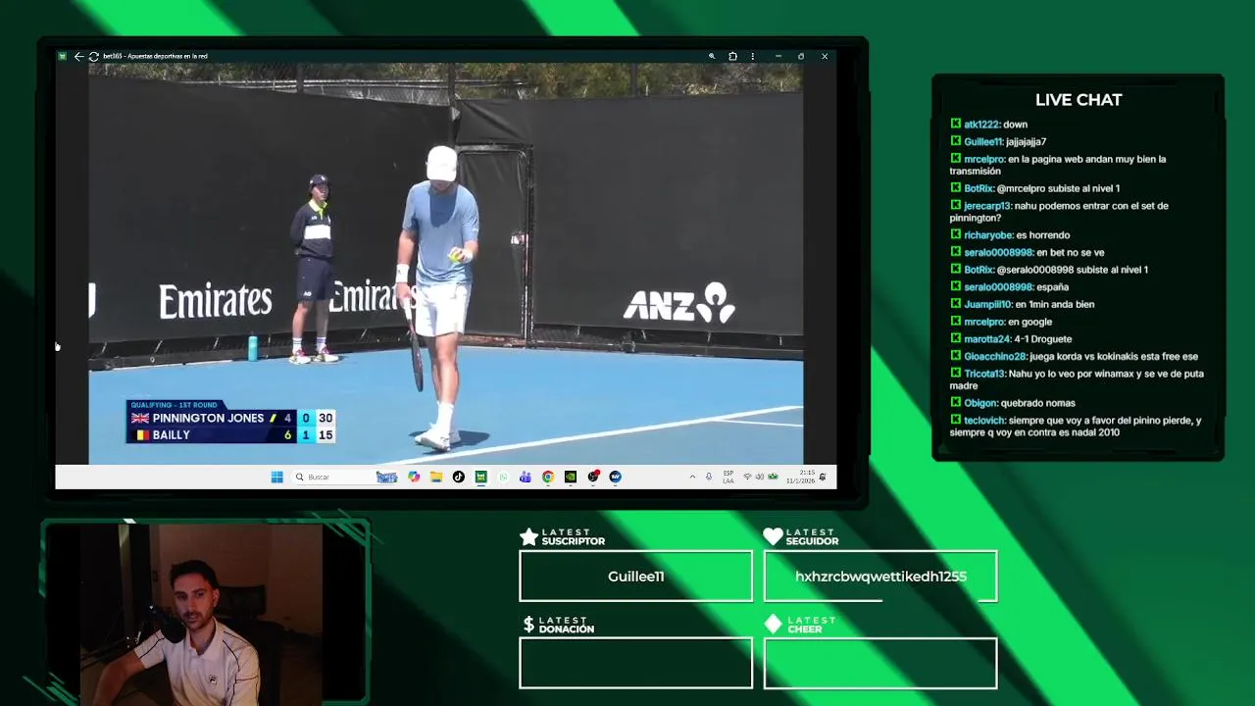Switch to bet365 app in taskbar
1255x706 pixels.
(480, 477)
